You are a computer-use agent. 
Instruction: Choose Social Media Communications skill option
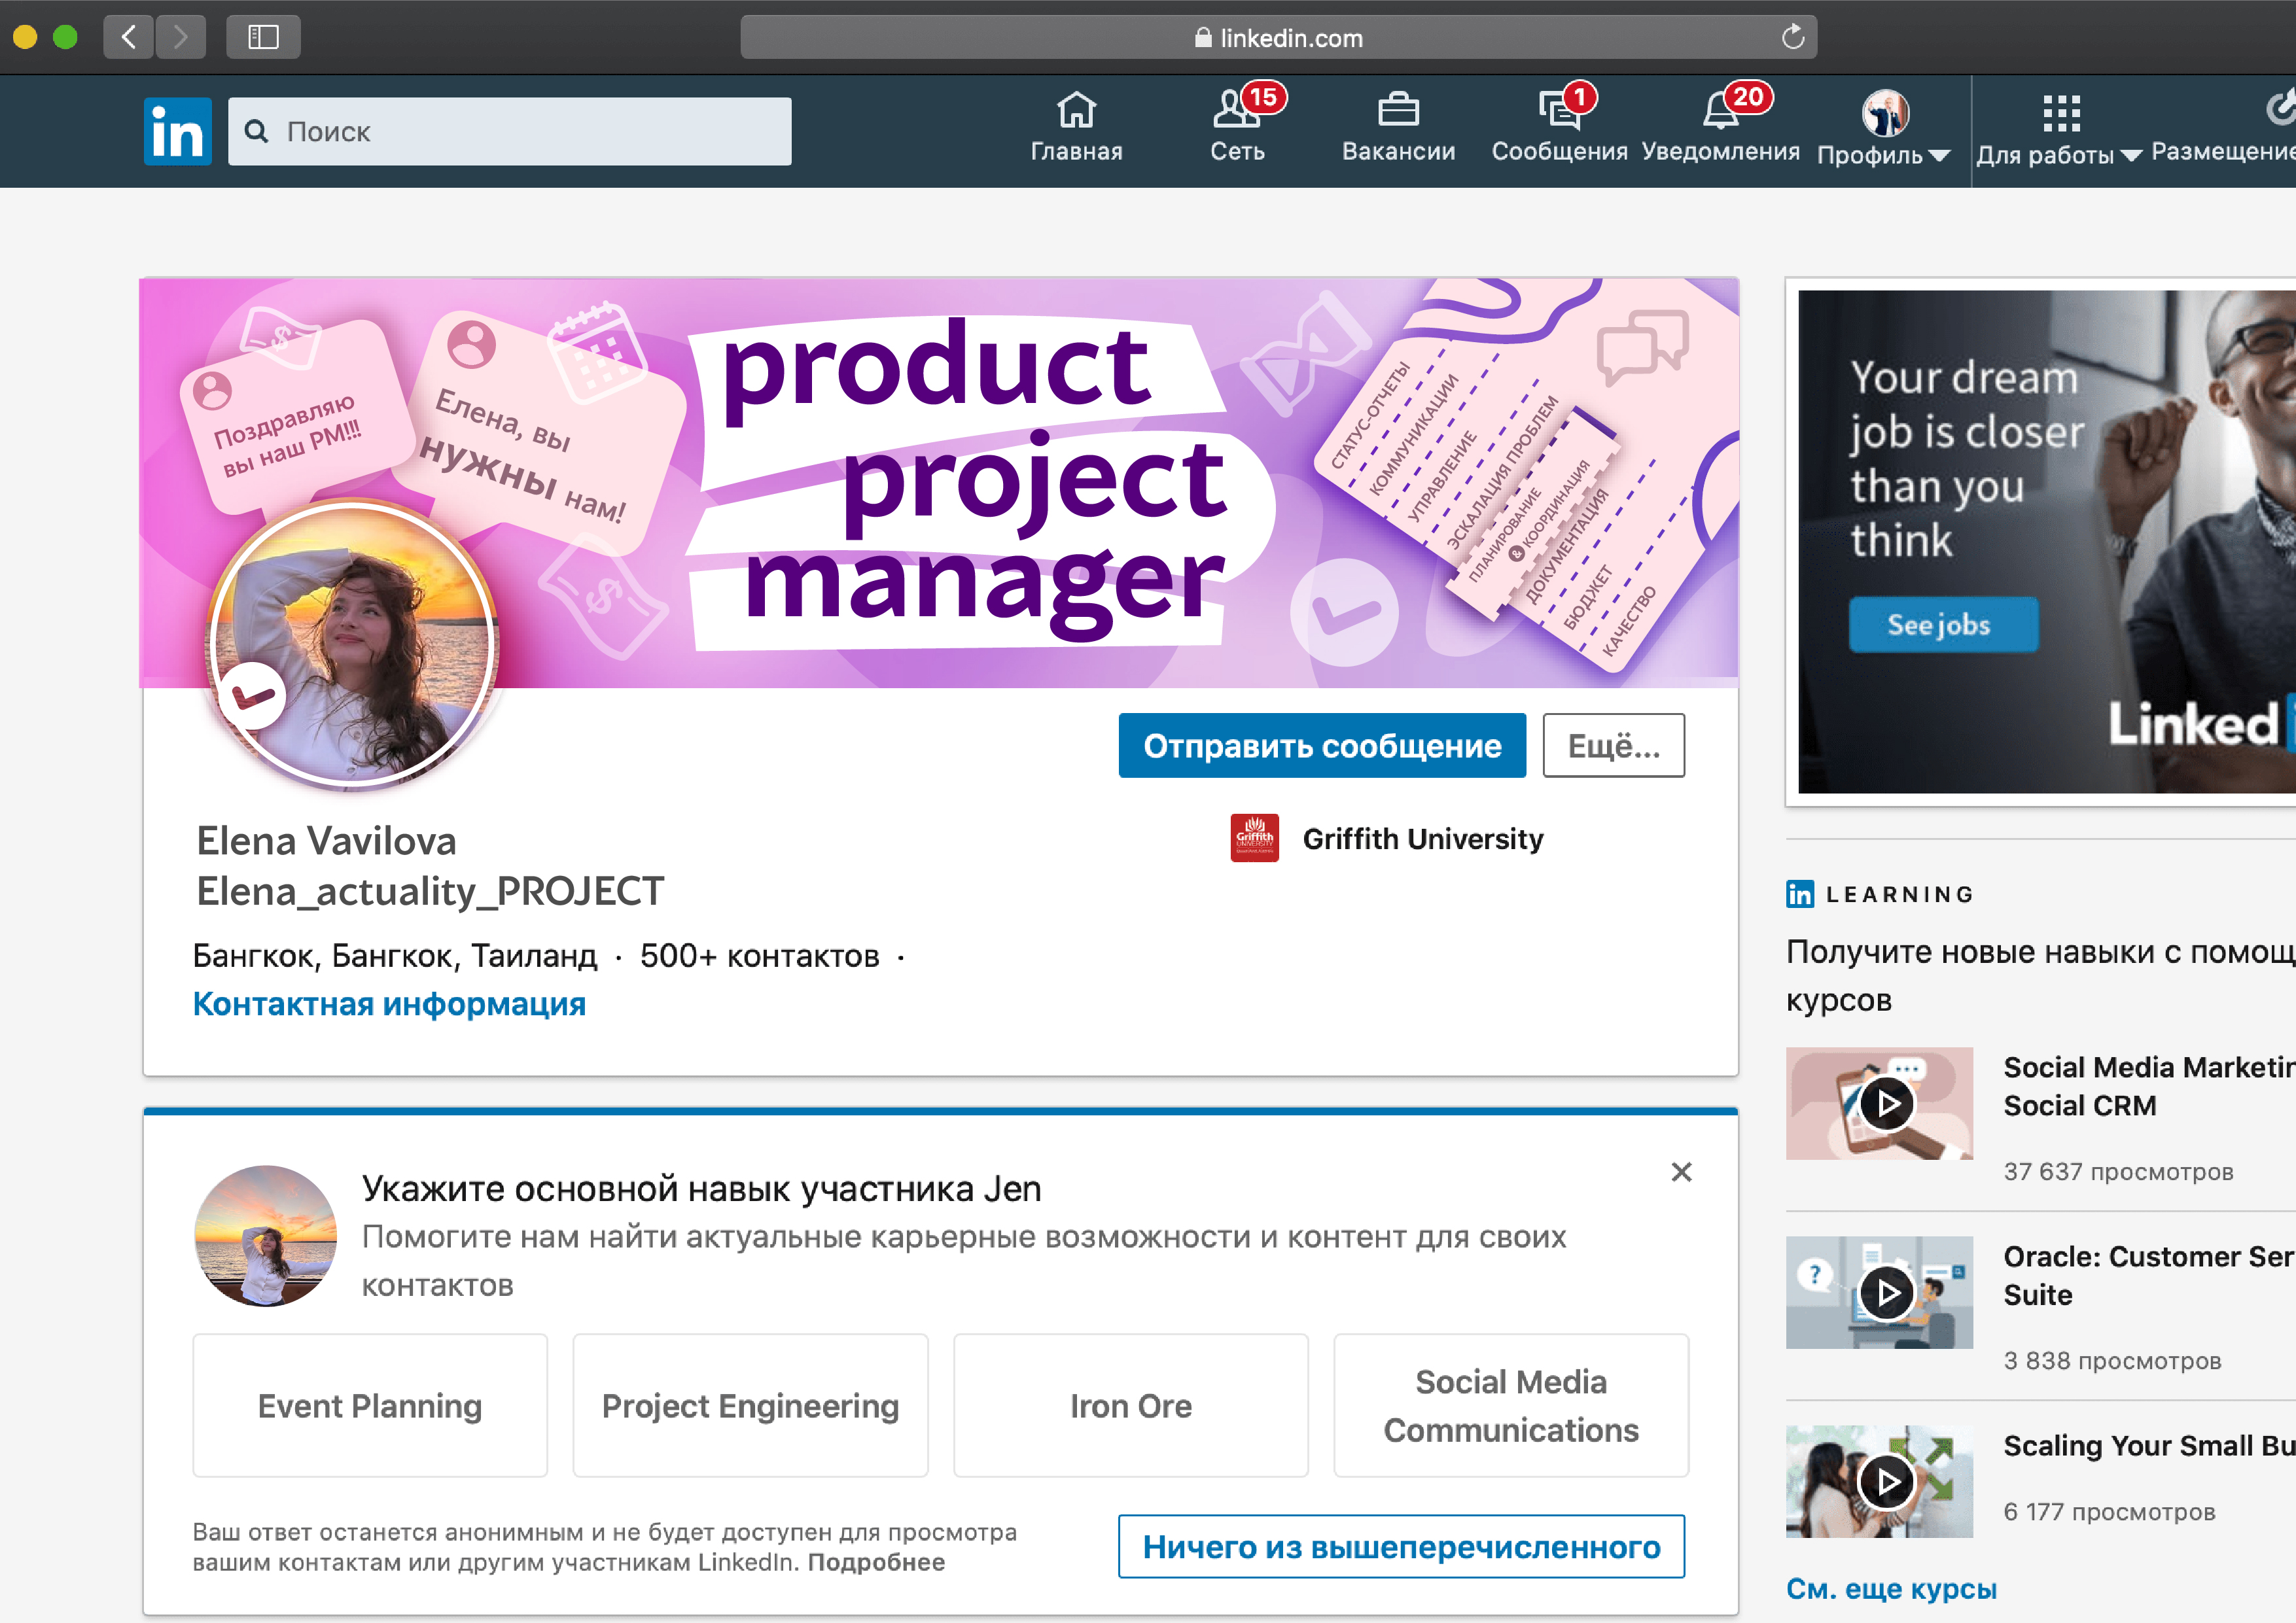(x=1510, y=1406)
